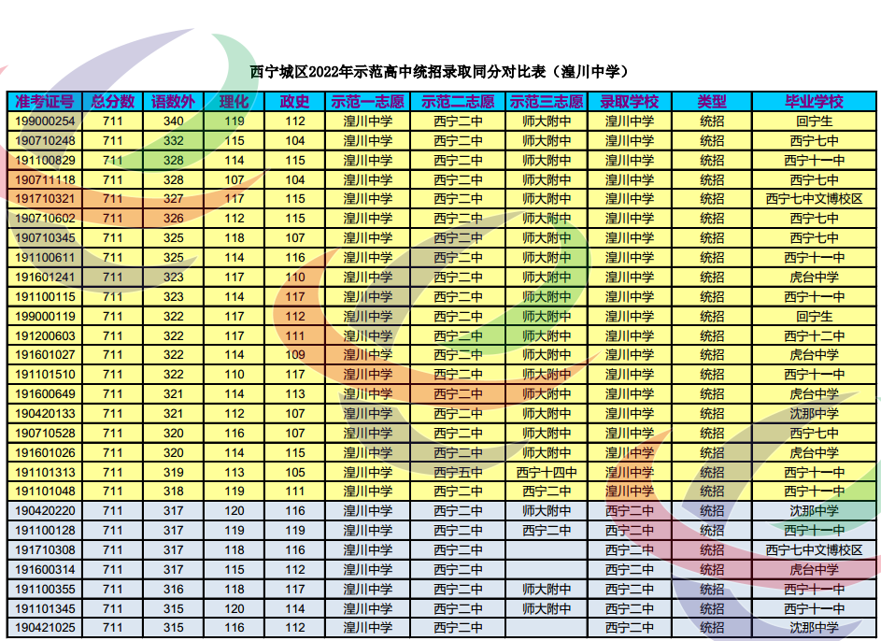The width and height of the screenshot is (881, 641).
Task: Click the 毕业学校 column header
Action: (814, 102)
